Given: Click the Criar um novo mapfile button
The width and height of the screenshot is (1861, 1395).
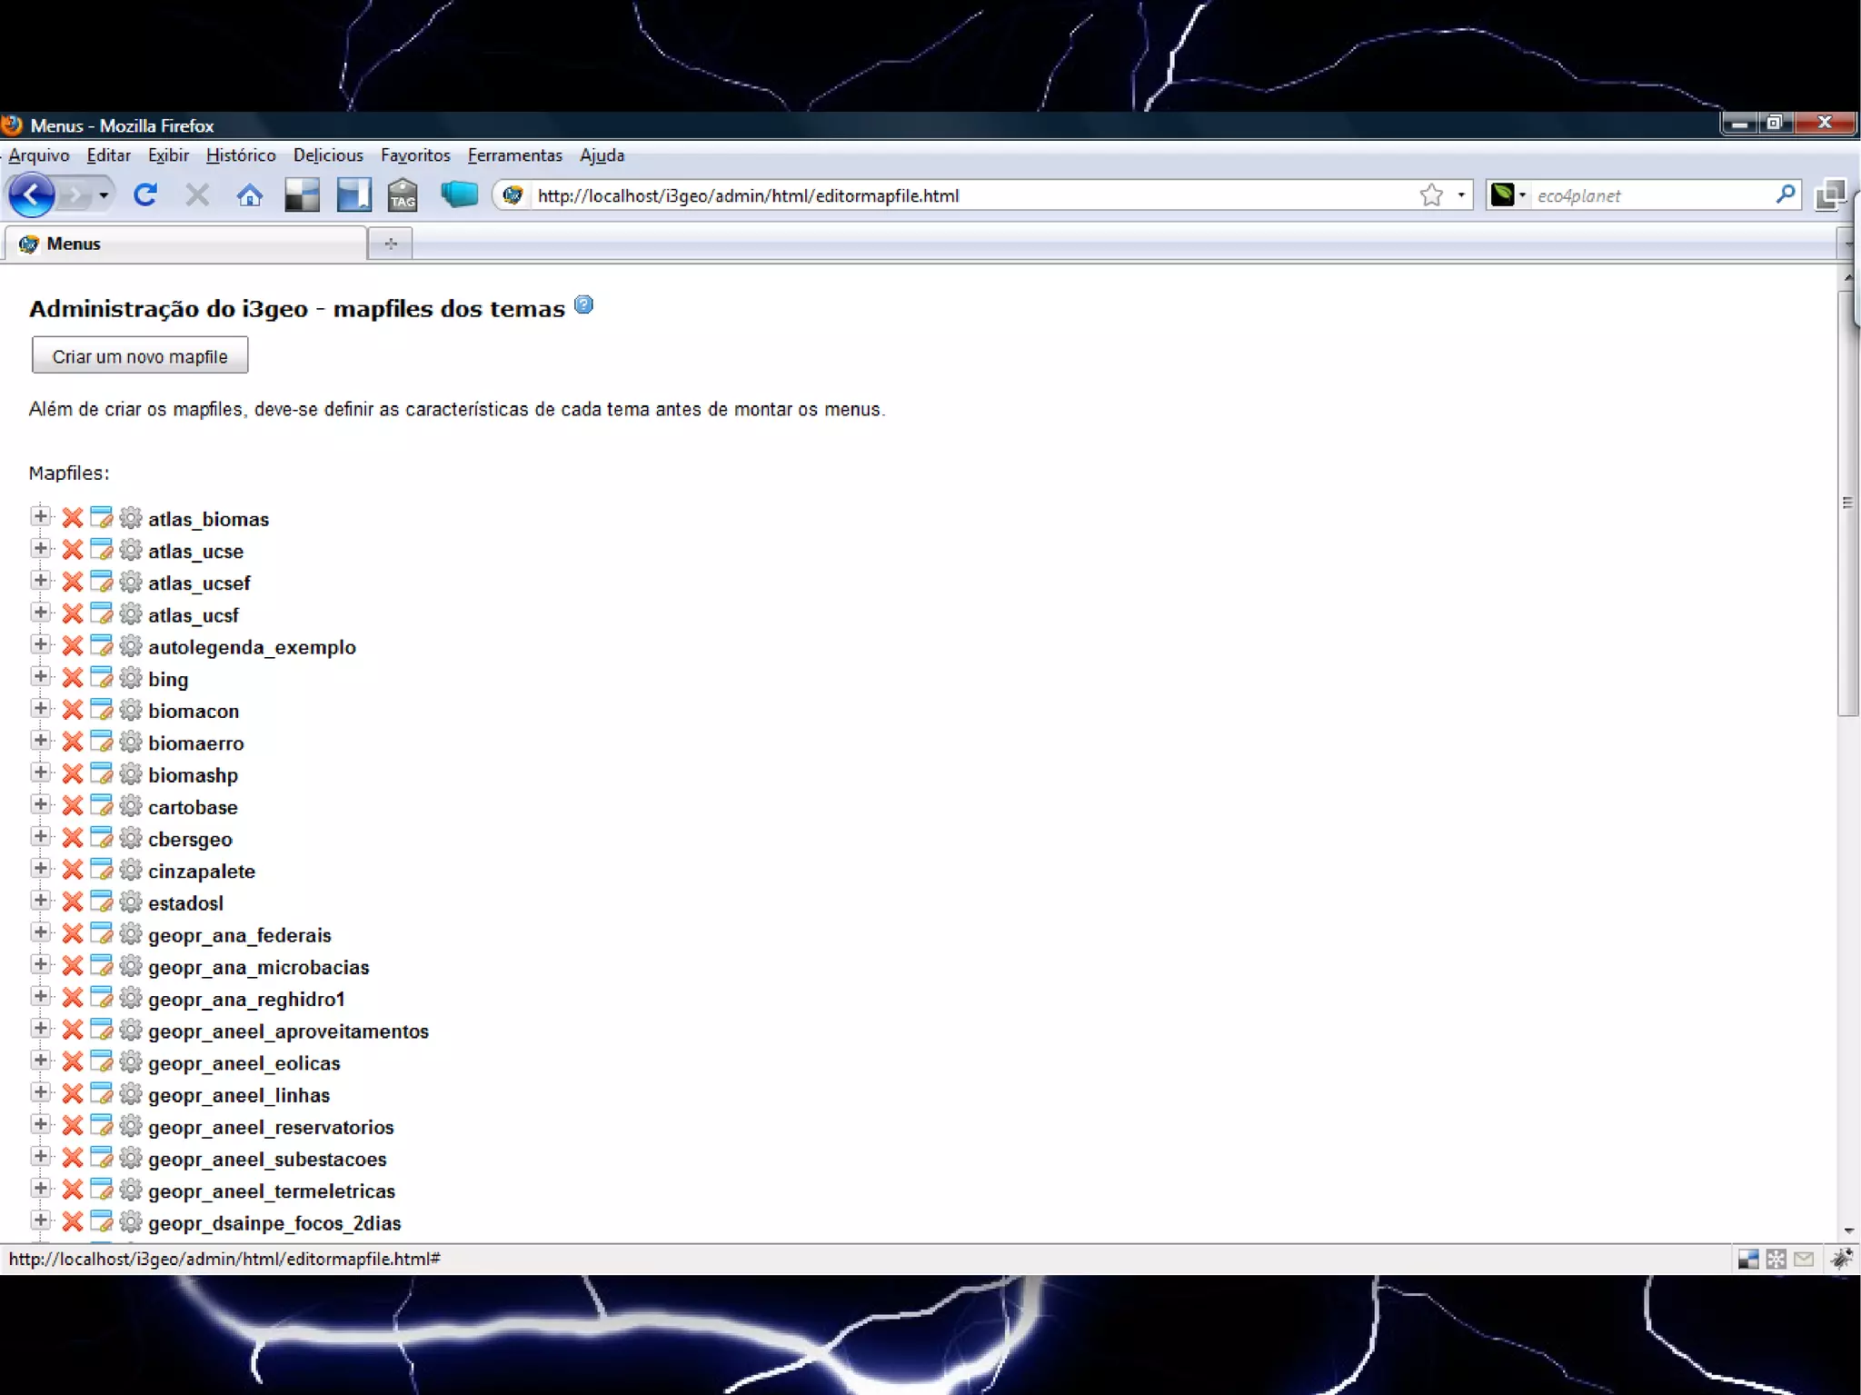Looking at the screenshot, I should (140, 356).
